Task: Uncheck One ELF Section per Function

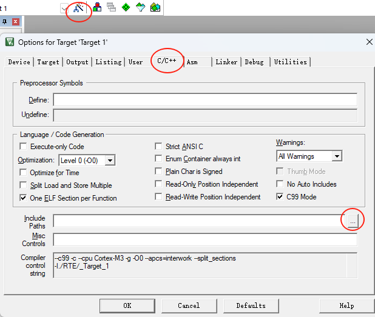Action: (23, 198)
